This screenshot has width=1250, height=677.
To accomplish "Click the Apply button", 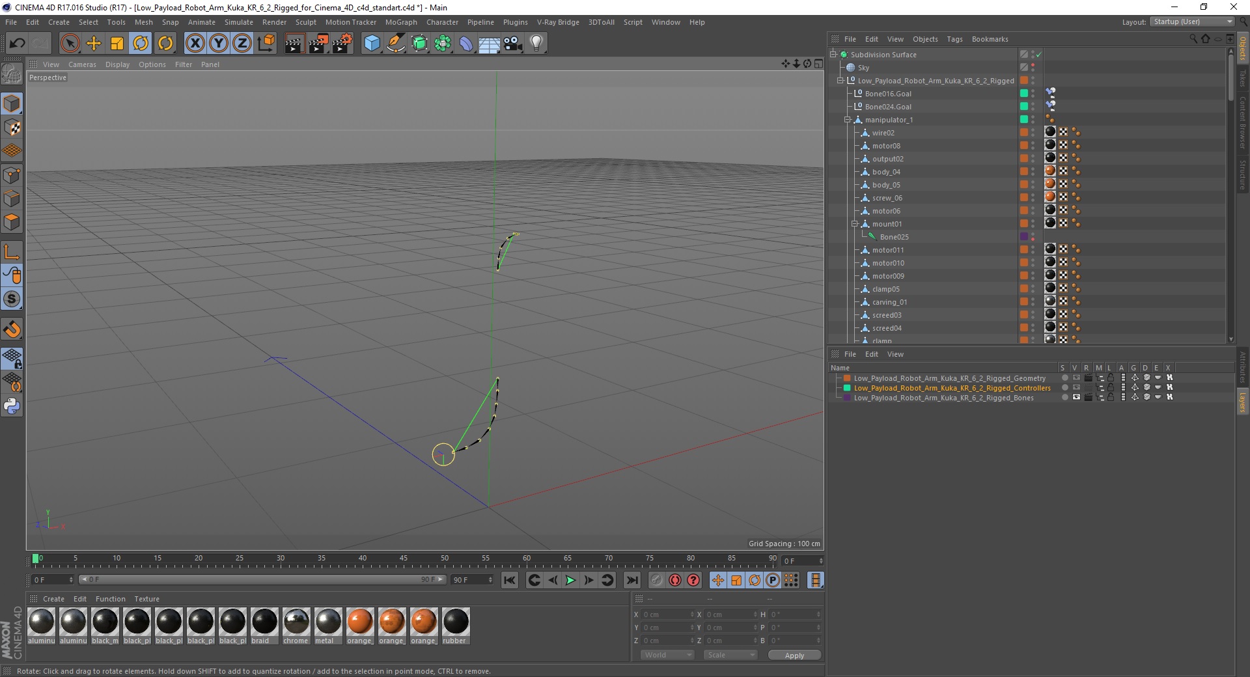I will point(794,655).
